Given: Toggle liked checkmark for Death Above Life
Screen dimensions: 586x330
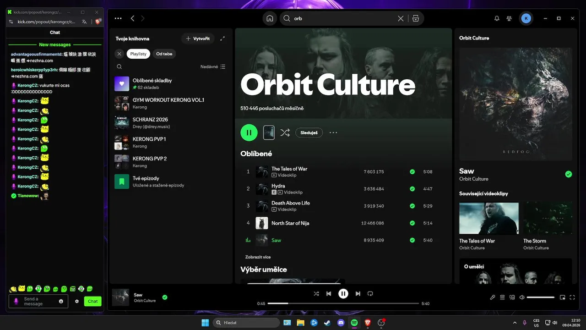Looking at the screenshot, I should point(412,206).
